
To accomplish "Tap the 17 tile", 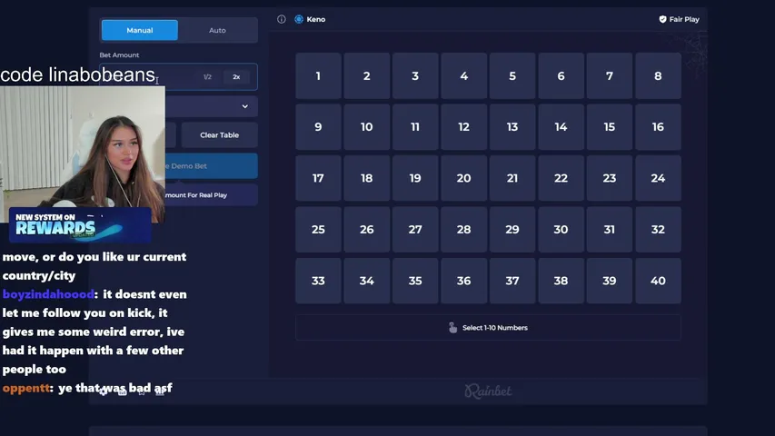I will coord(318,178).
